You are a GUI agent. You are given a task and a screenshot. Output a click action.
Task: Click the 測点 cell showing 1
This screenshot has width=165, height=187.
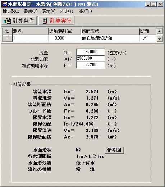tap(31, 38)
